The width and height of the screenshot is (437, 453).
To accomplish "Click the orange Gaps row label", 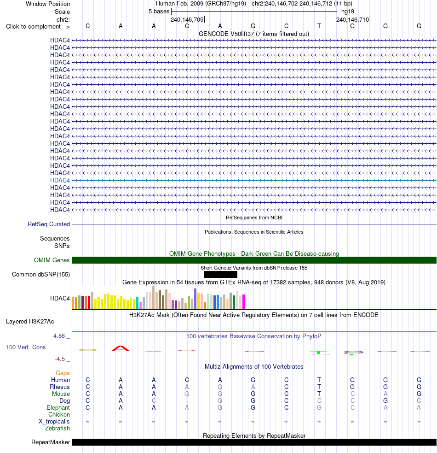I will pyautogui.click(x=63, y=373).
